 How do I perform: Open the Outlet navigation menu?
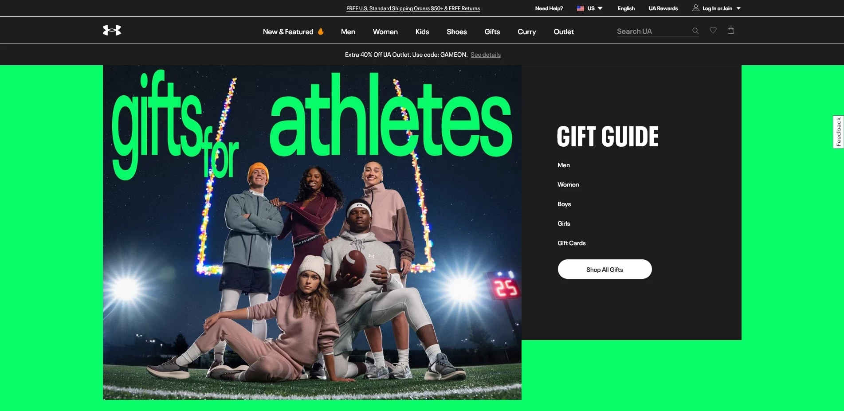tap(563, 32)
